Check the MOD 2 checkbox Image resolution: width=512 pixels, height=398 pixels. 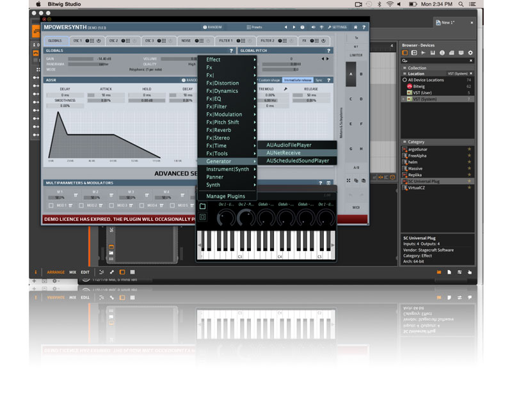[x=81, y=205]
